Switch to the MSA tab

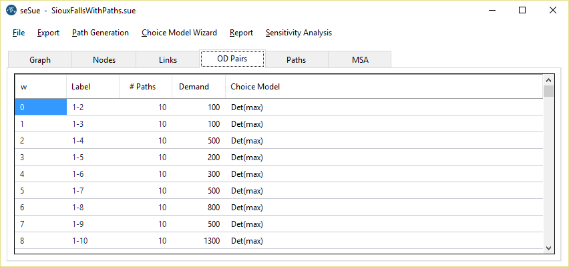360,60
